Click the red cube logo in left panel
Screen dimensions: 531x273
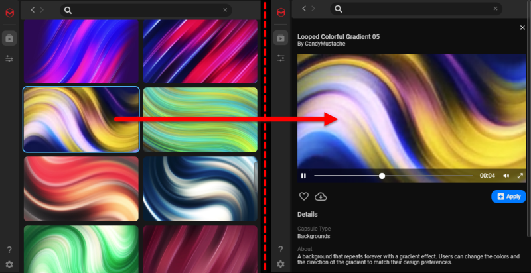point(9,13)
